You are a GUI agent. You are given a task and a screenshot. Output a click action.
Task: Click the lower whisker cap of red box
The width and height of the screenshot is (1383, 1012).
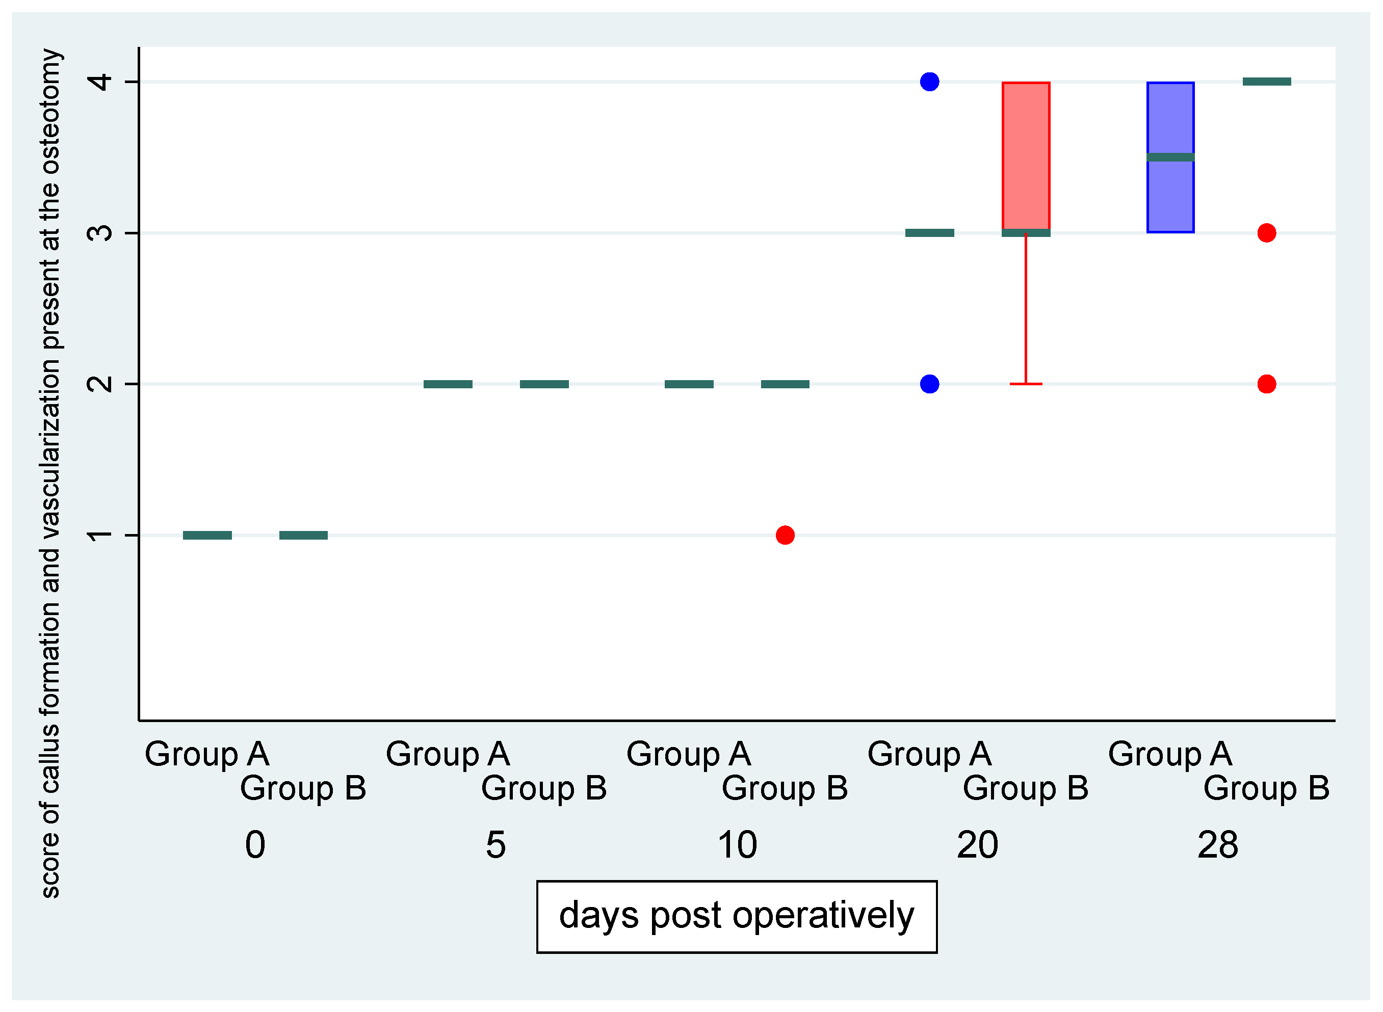(1026, 384)
